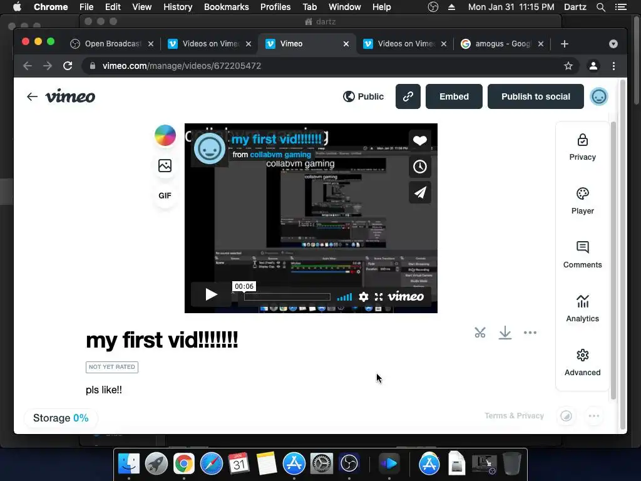Open the Analytics panel
The height and width of the screenshot is (481, 641).
click(x=582, y=309)
